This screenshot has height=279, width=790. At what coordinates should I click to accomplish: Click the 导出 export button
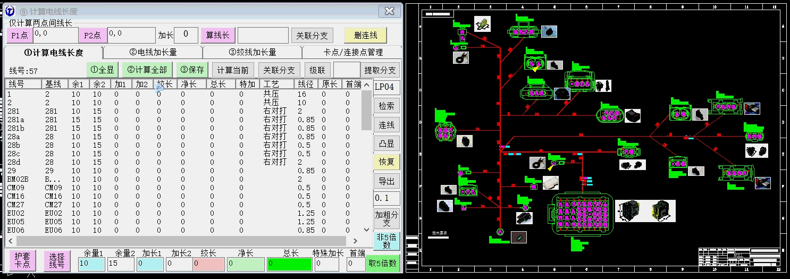386,181
